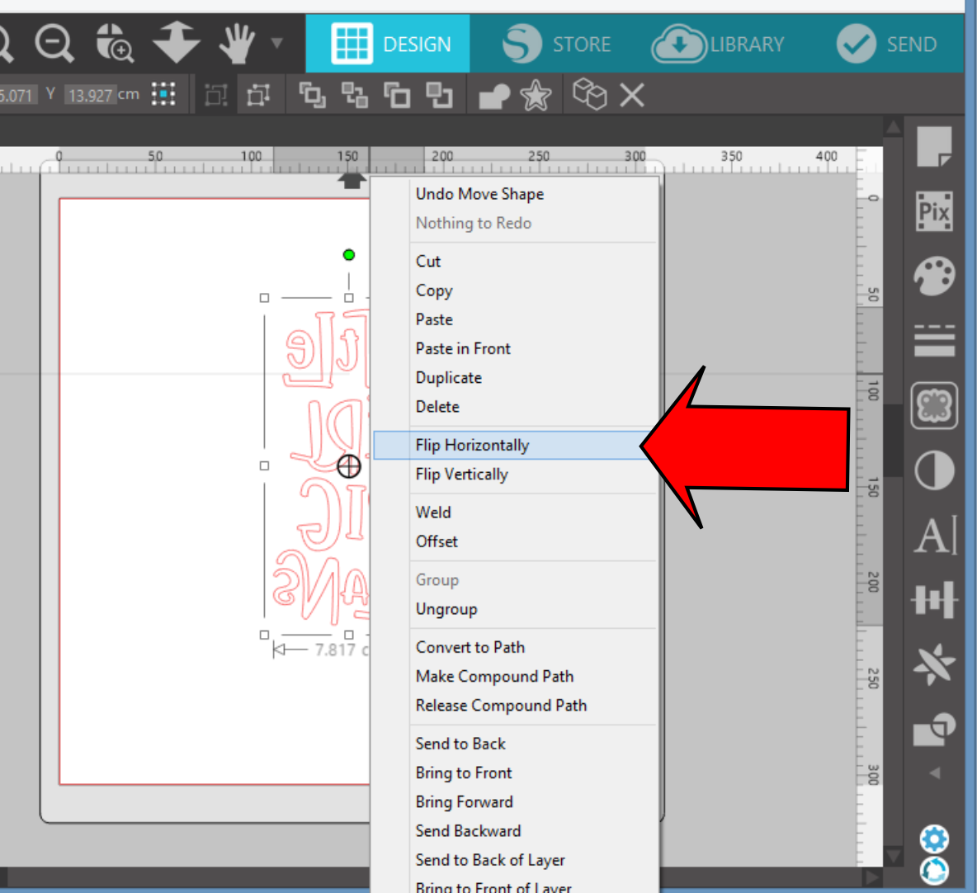
Task: Open the line style panel
Action: [934, 340]
